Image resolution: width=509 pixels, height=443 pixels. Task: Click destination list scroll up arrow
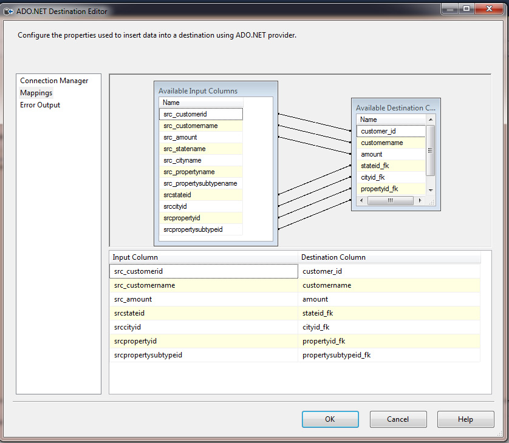click(x=431, y=120)
